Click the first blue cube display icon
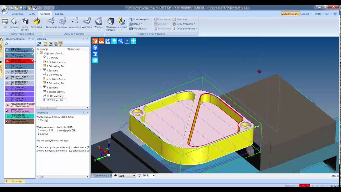This screenshot has height=192, width=341. tap(95, 47)
